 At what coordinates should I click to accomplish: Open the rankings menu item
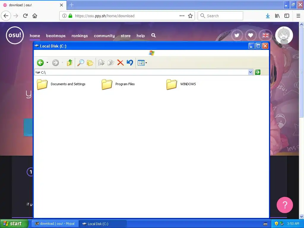80,36
